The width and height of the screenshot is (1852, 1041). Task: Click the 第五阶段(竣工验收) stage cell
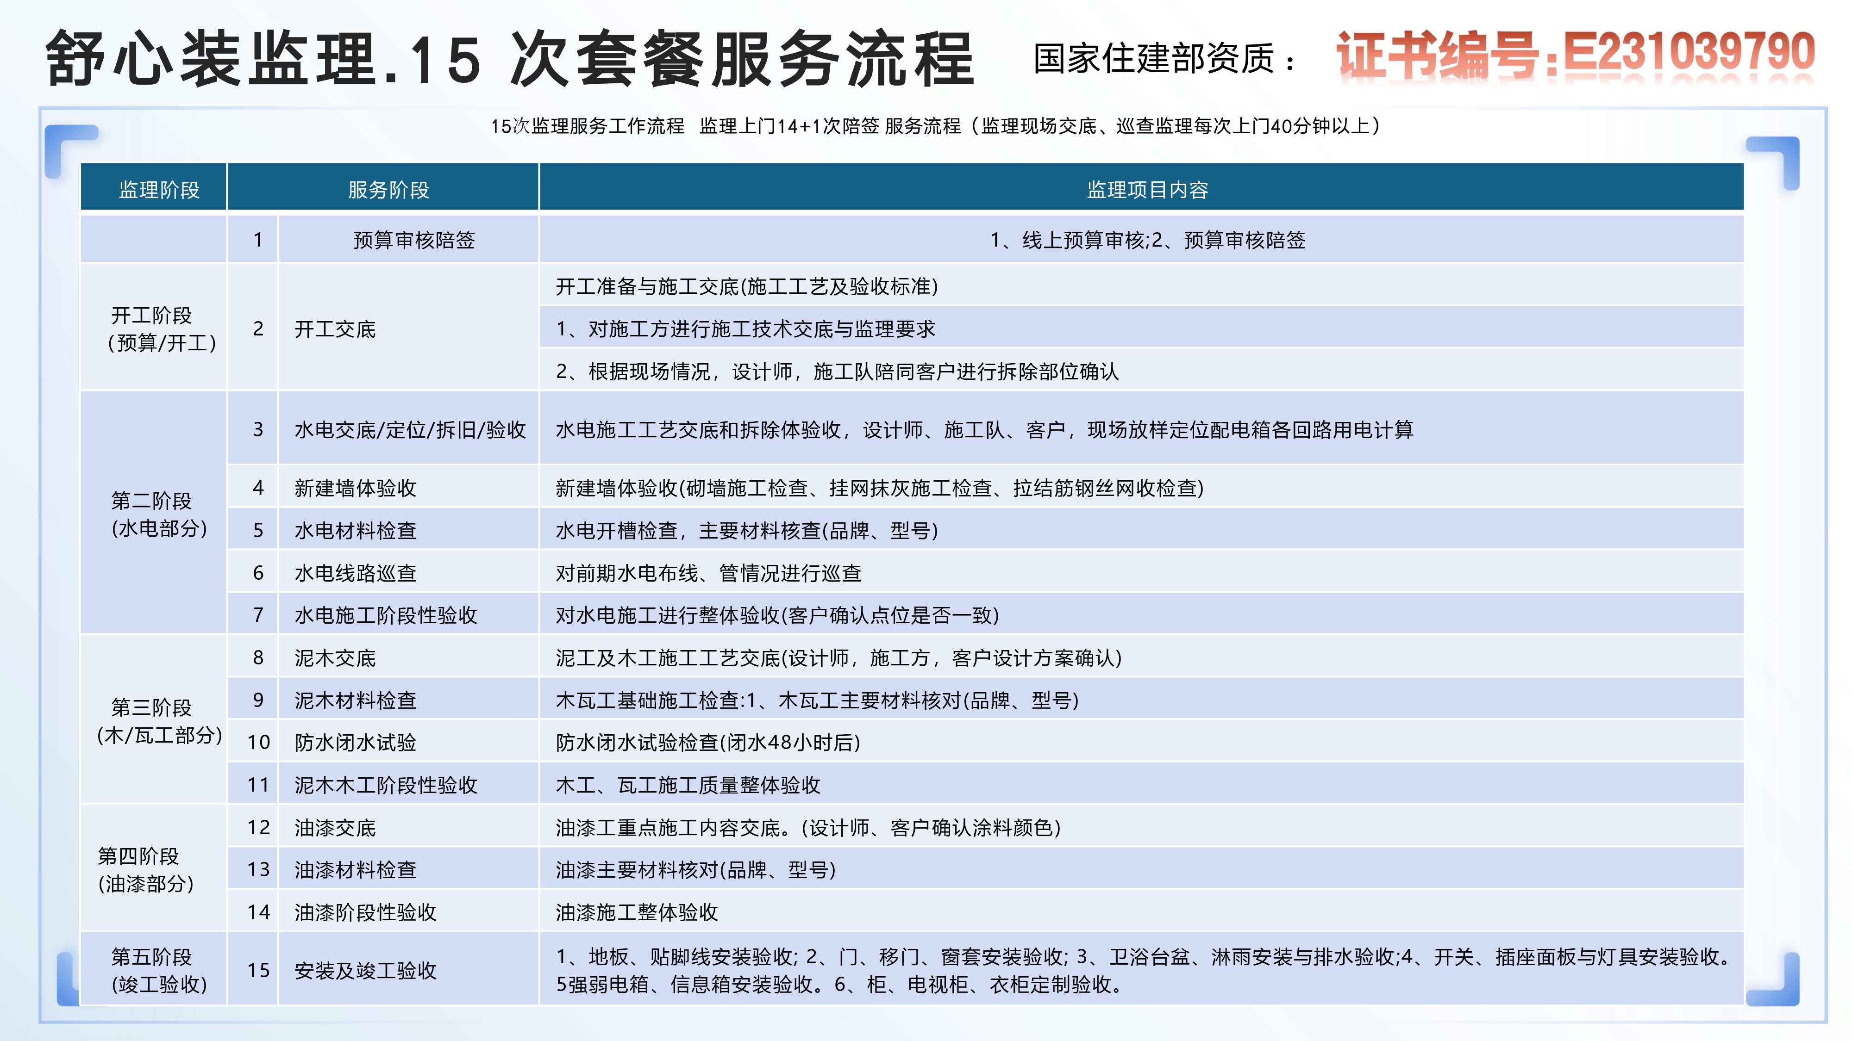coord(159,971)
